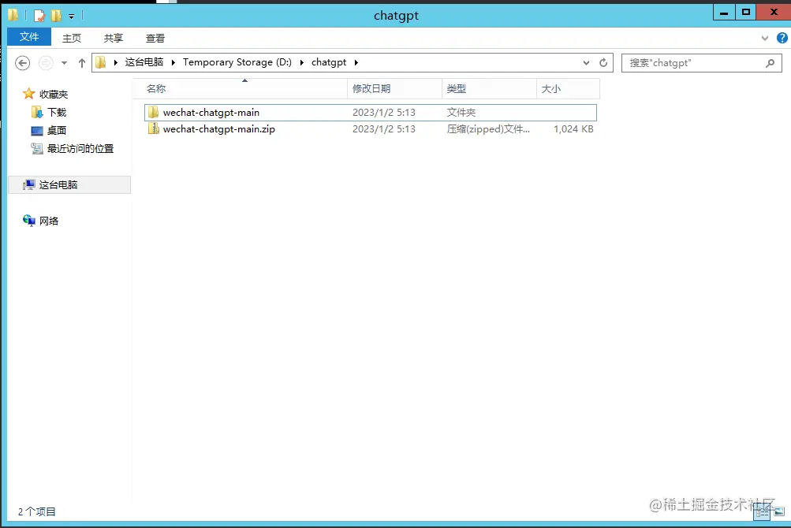Screen dimensions: 791x528
Task: Maximize the chatgpt Explorer window
Action: 745,13
